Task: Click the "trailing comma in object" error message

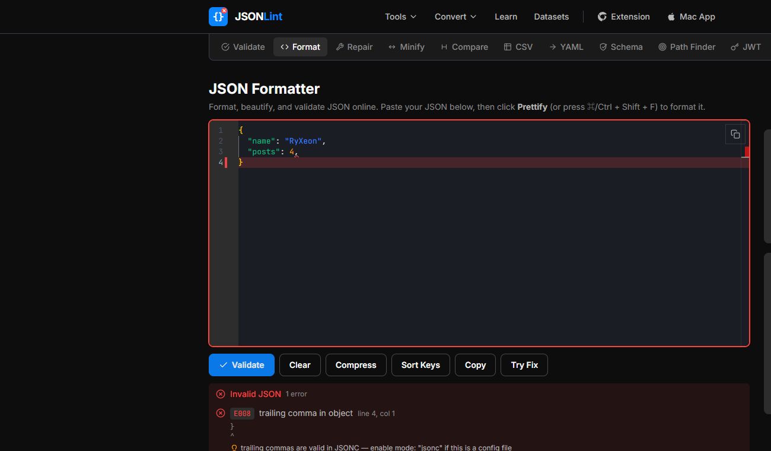Action: pyautogui.click(x=306, y=413)
